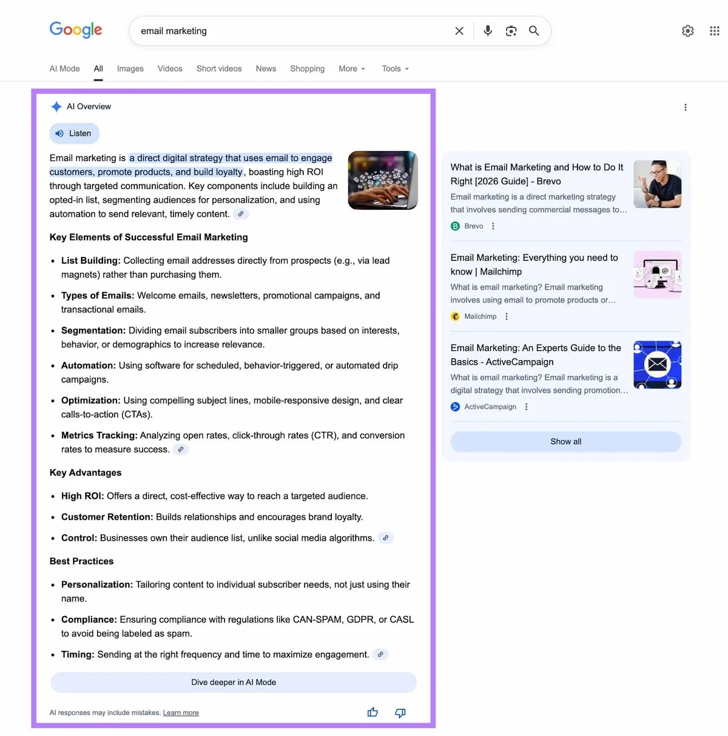Click the 'High ROI:' bullet label

[x=83, y=496]
